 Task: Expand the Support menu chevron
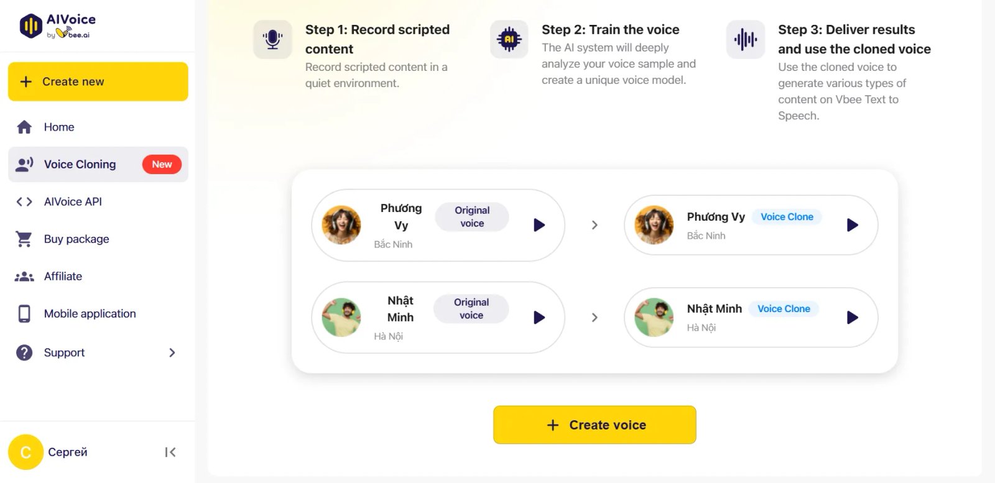click(x=172, y=352)
